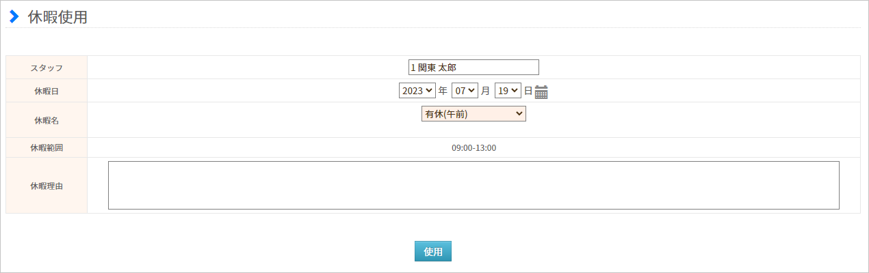Open the 19 day dropdown
The height and width of the screenshot is (273, 869).
click(508, 90)
